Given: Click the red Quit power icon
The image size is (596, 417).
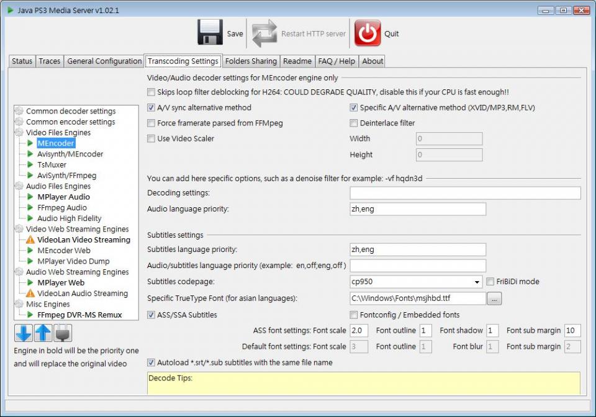Looking at the screenshot, I should (x=368, y=33).
